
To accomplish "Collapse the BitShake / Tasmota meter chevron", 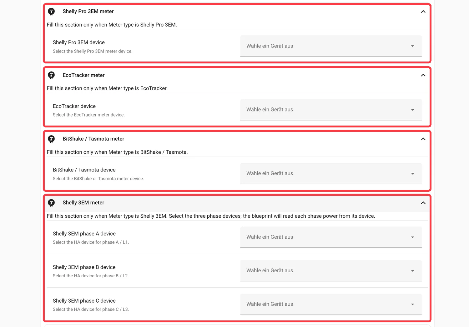I will (423, 139).
